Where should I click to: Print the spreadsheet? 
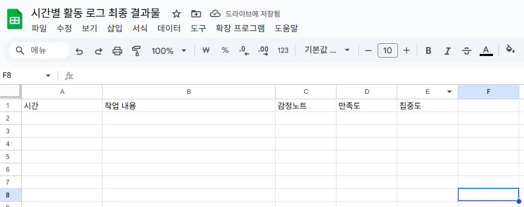118,51
